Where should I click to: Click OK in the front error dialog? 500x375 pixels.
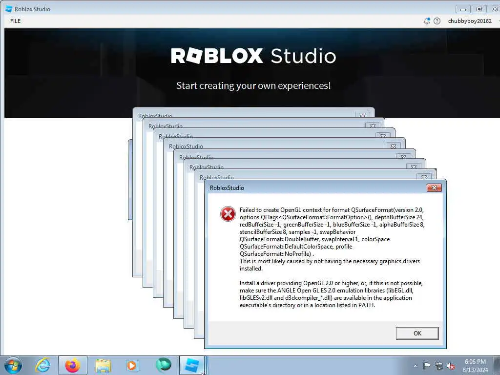(x=417, y=333)
